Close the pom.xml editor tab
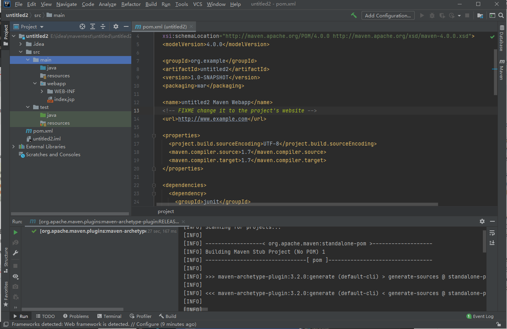 [192, 26]
